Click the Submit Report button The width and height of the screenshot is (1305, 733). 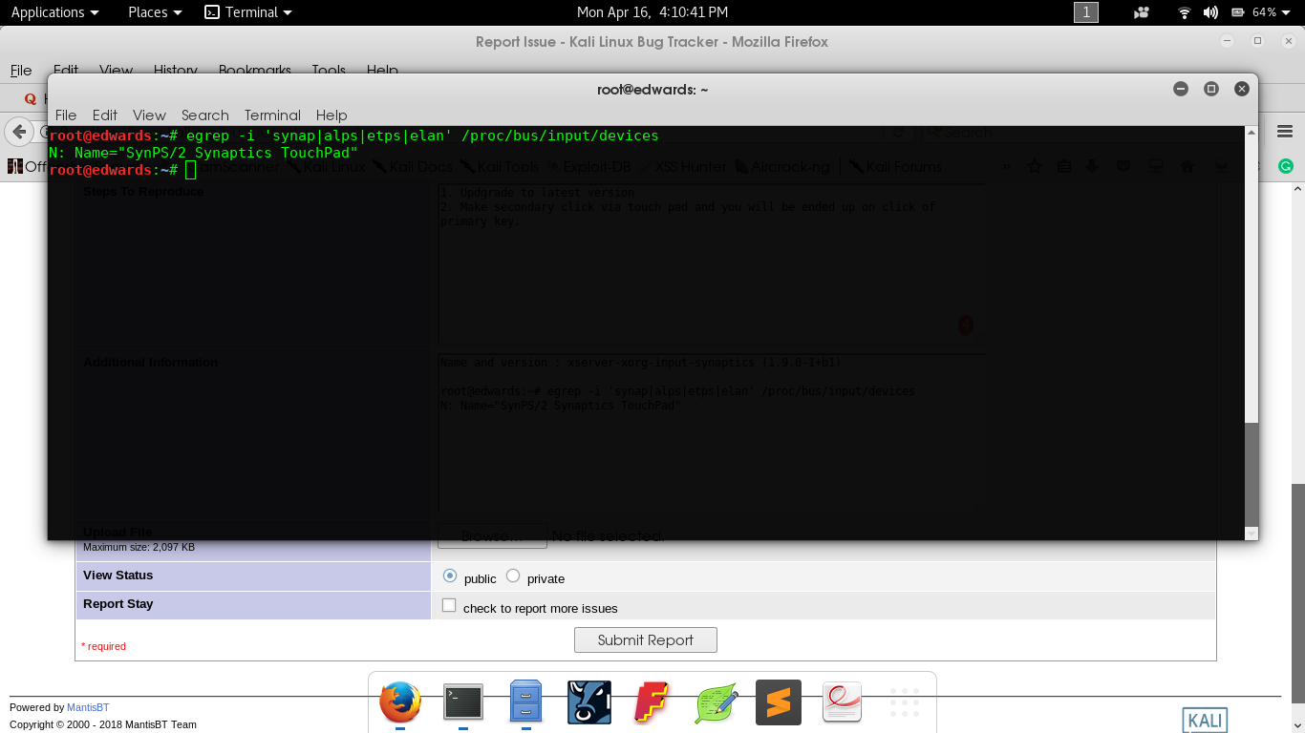(645, 639)
